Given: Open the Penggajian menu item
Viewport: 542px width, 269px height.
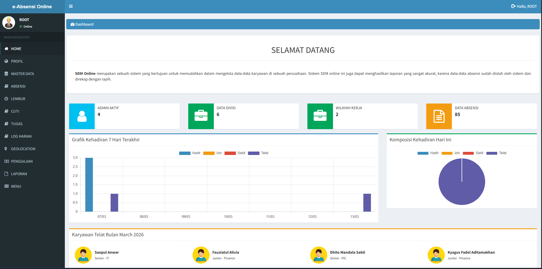Looking at the screenshot, I should click(x=22, y=161).
